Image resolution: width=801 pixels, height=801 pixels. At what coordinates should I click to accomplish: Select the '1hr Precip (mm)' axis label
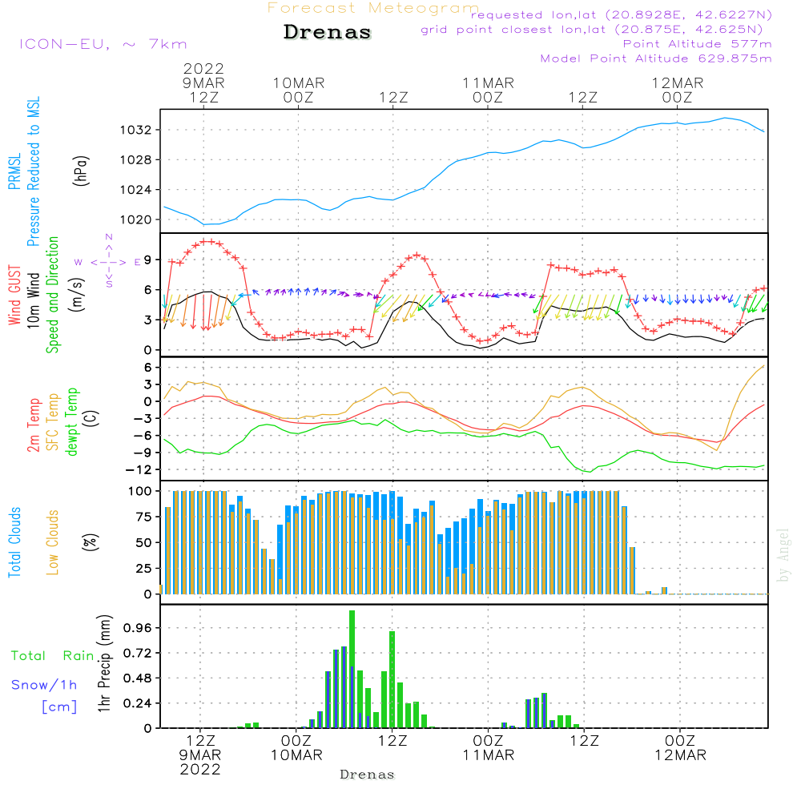[104, 663]
